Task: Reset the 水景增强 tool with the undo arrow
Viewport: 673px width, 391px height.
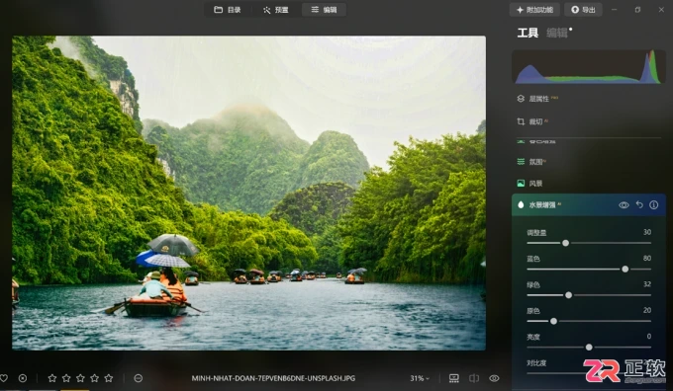Action: (x=639, y=204)
